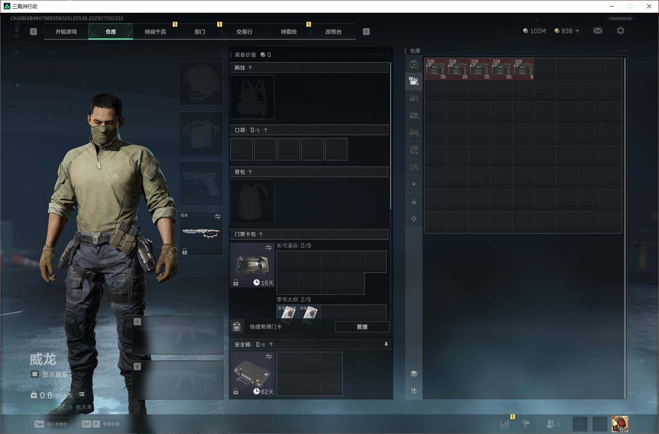The width and height of the screenshot is (659, 434).
Task: Click the safe box case item
Action: point(252,374)
